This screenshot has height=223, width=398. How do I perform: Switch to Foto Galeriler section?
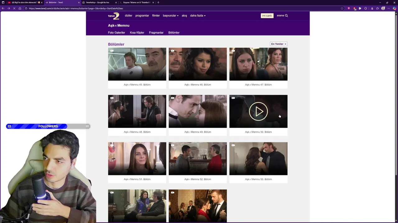click(117, 33)
